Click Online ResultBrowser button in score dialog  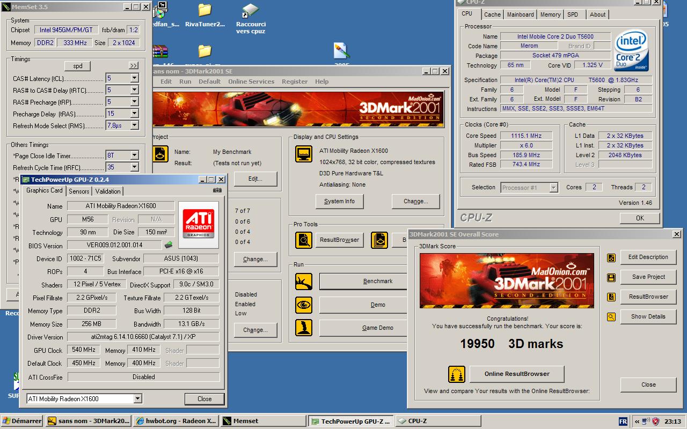coord(517,374)
